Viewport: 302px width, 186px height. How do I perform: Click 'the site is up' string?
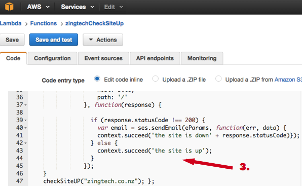pyautogui.click(x=178, y=151)
